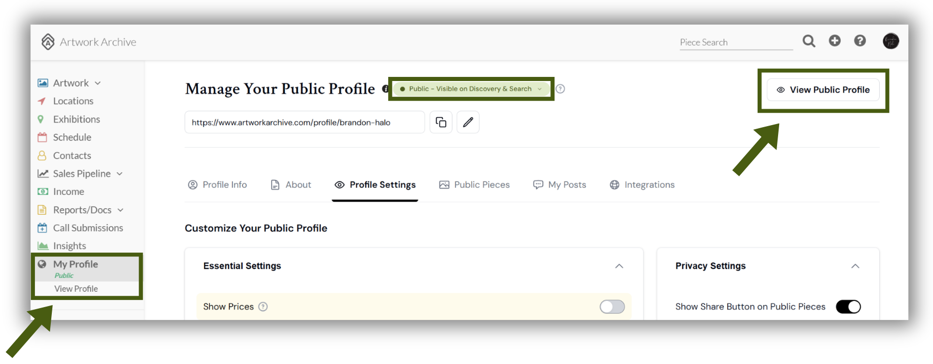Click help icon next to visibility dropdown
933x364 pixels.
point(561,89)
